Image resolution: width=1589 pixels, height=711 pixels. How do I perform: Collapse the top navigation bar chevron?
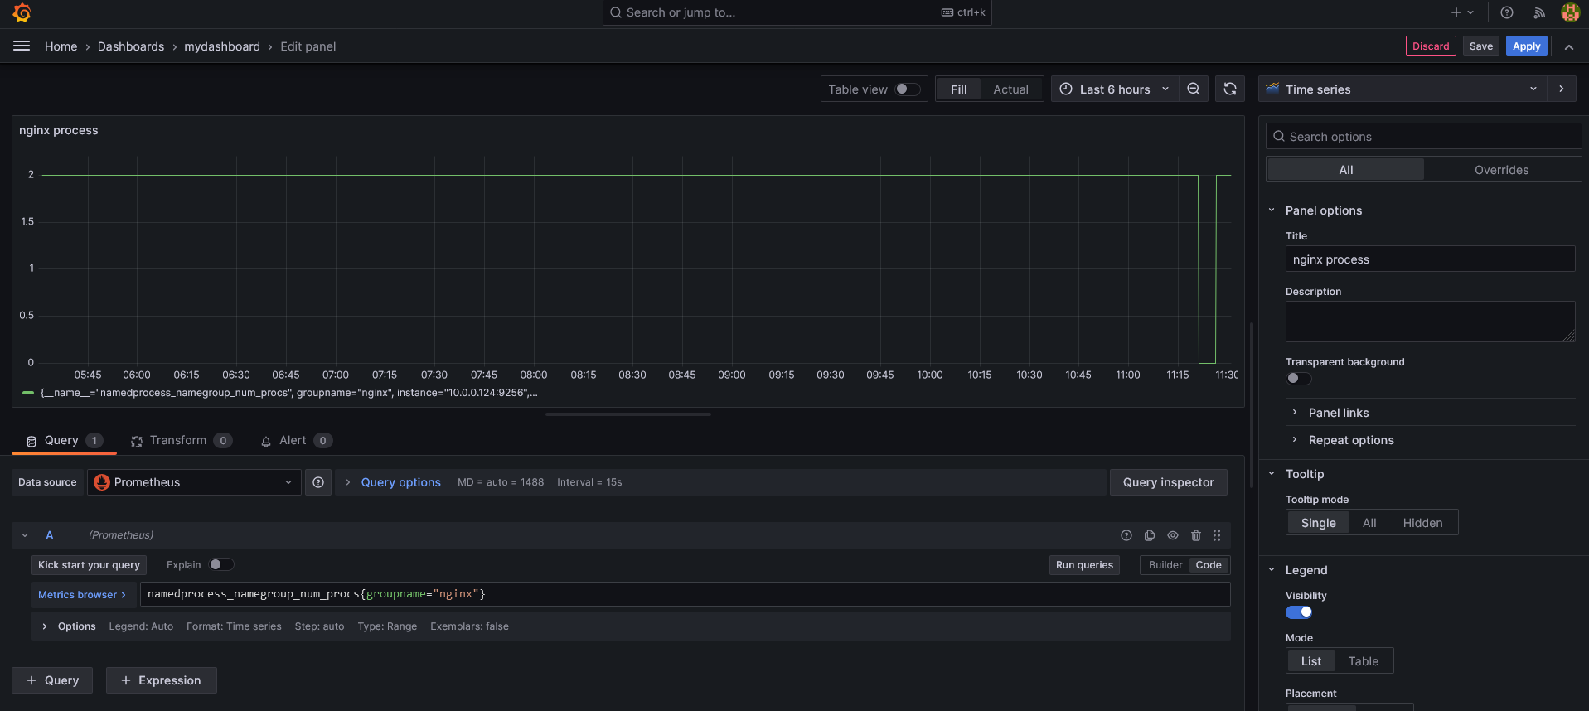(1569, 47)
